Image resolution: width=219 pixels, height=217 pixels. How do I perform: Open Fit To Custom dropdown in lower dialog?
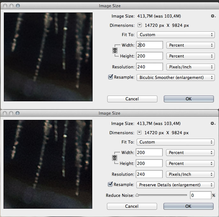[176, 142]
